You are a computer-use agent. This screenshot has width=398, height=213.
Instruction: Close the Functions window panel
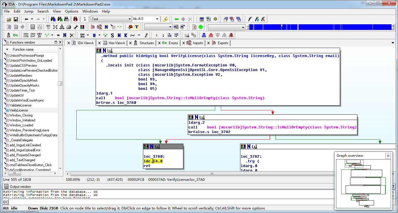tap(60, 42)
